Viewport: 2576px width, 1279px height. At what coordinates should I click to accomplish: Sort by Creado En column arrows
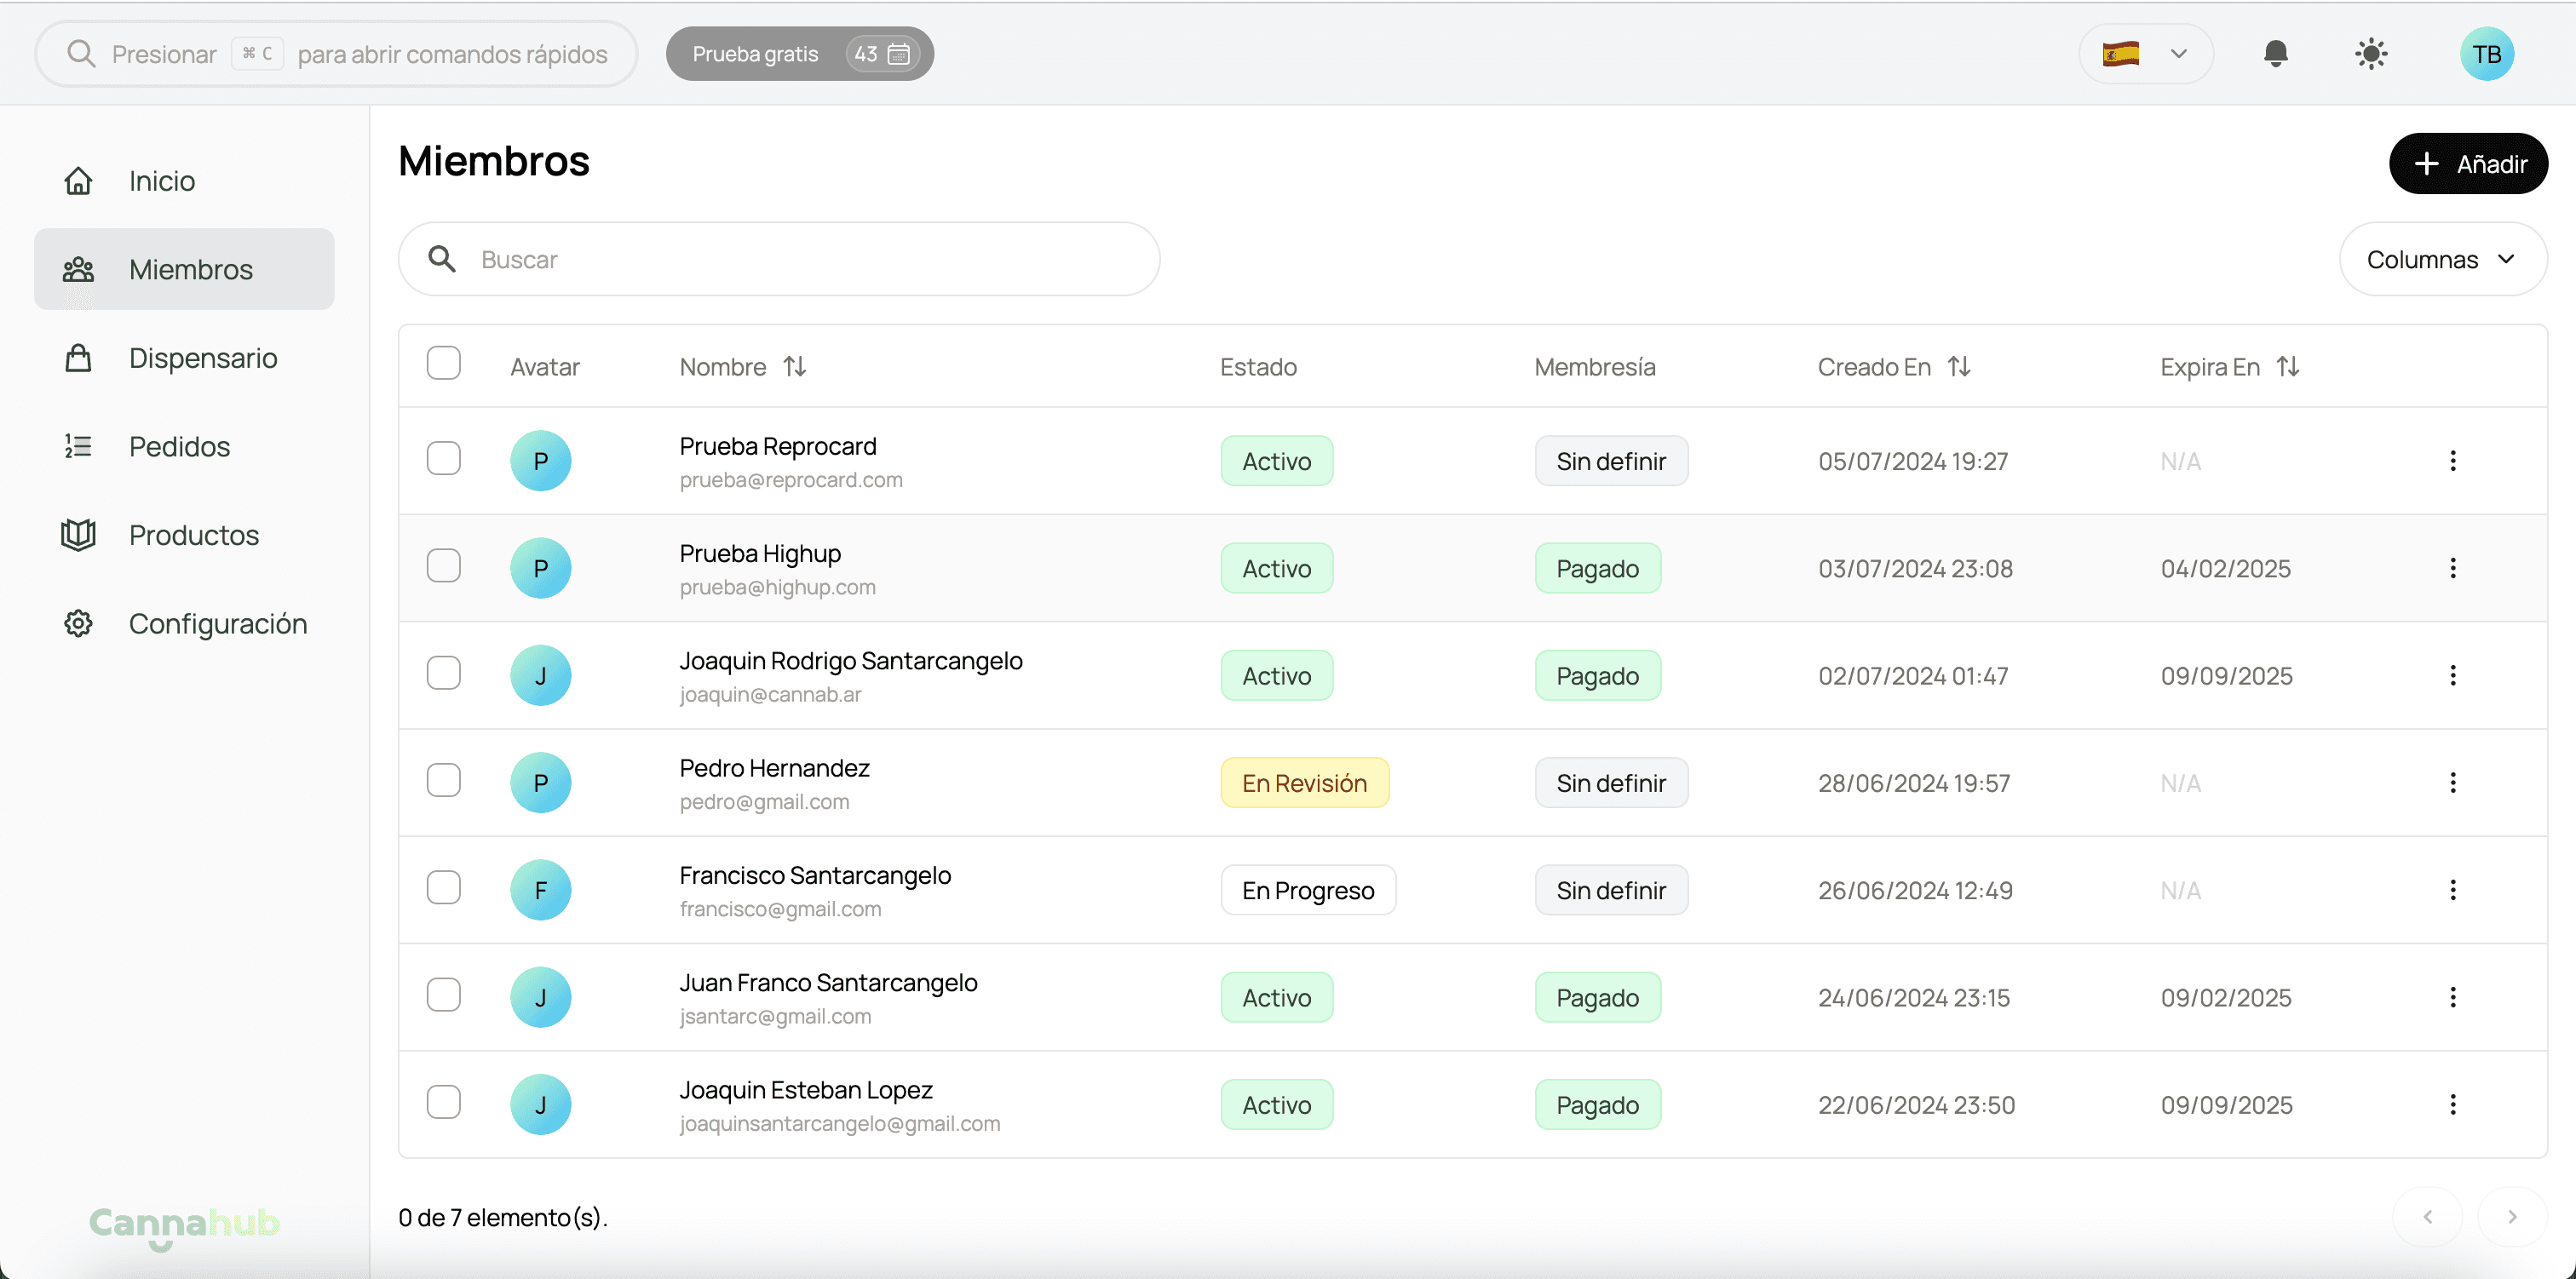click(1959, 367)
